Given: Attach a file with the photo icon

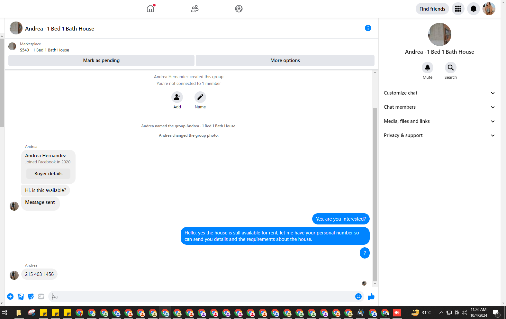Looking at the screenshot, I should click(21, 296).
